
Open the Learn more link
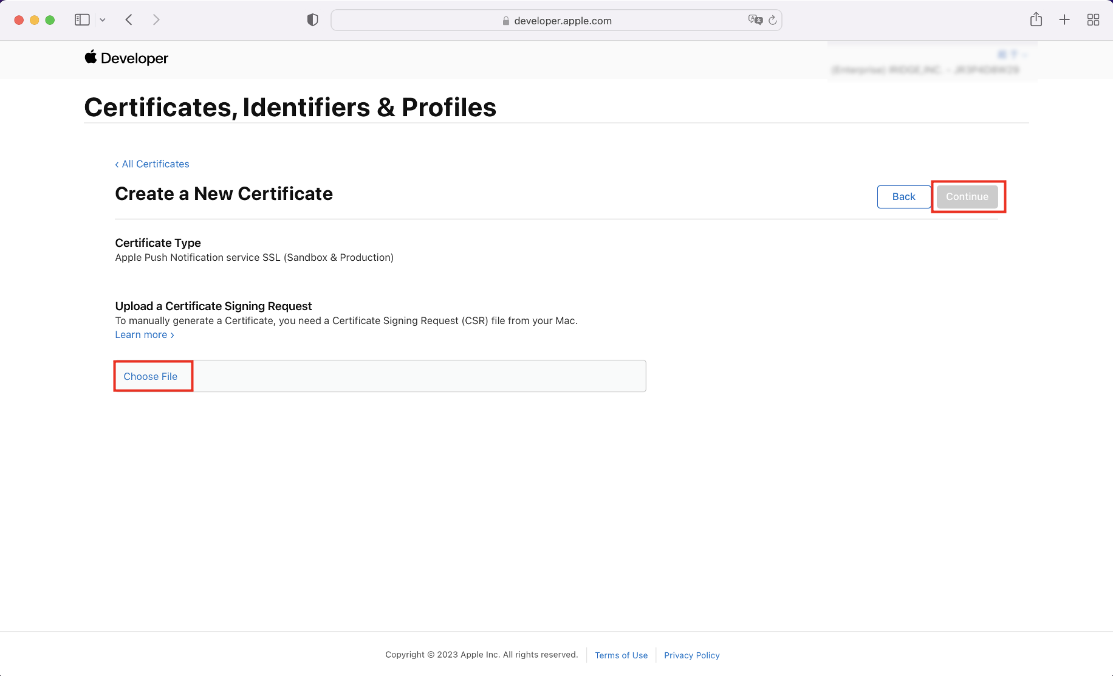tap(145, 335)
